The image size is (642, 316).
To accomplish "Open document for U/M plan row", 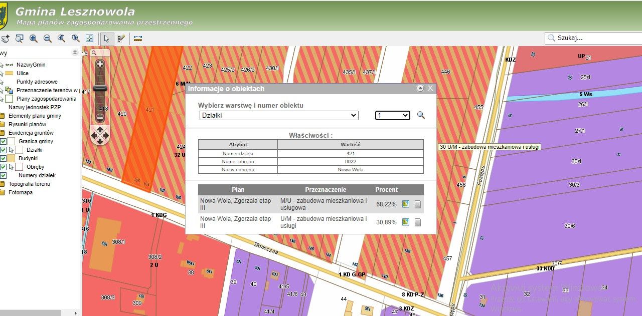I will [417, 222].
